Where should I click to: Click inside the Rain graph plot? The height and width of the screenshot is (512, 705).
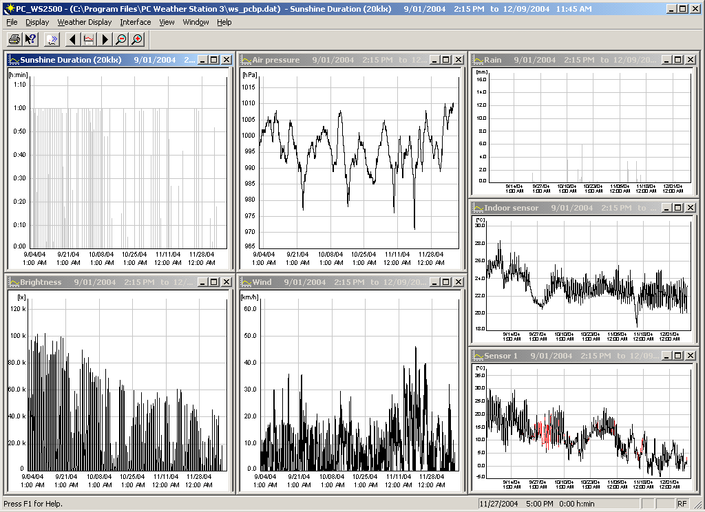[x=589, y=128]
